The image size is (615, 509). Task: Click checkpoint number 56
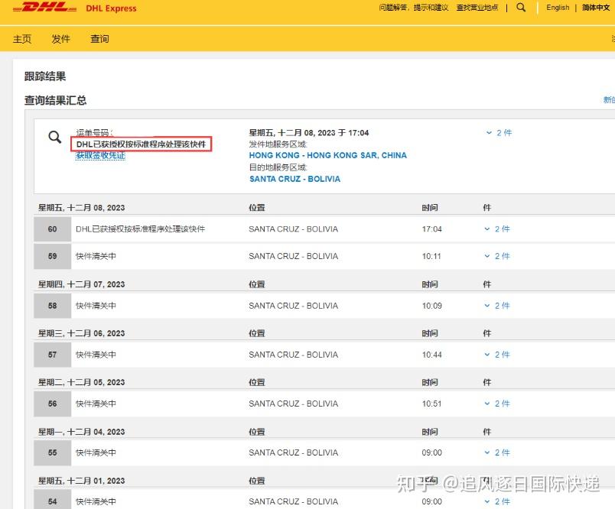point(53,404)
